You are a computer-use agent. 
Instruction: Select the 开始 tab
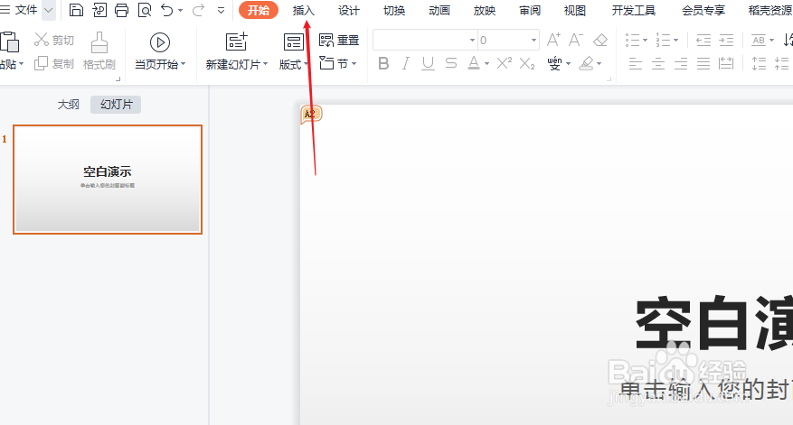(x=259, y=10)
